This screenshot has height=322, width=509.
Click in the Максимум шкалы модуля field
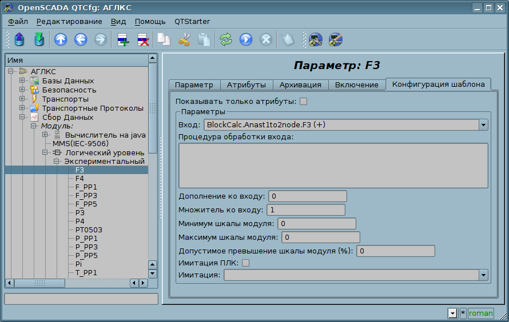click(x=321, y=238)
